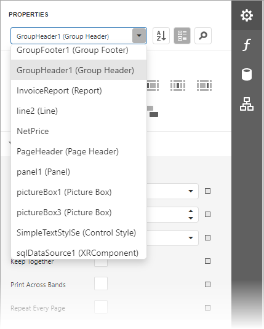
Task: Open the Field List database tab
Action: 247,74
